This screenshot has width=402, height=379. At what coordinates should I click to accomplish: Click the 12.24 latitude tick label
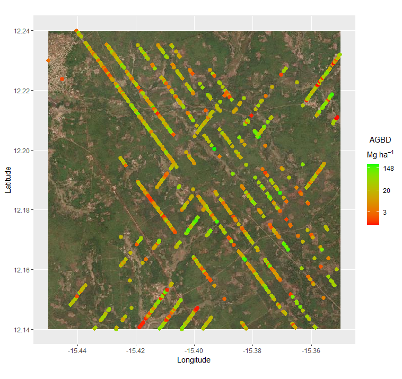click(21, 31)
